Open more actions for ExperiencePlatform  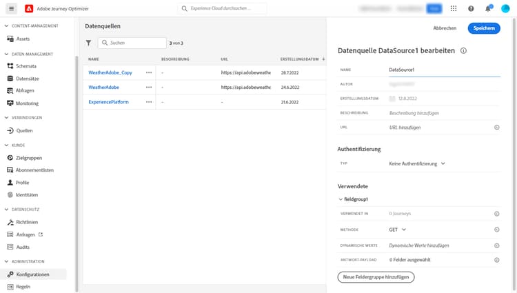coord(149,102)
